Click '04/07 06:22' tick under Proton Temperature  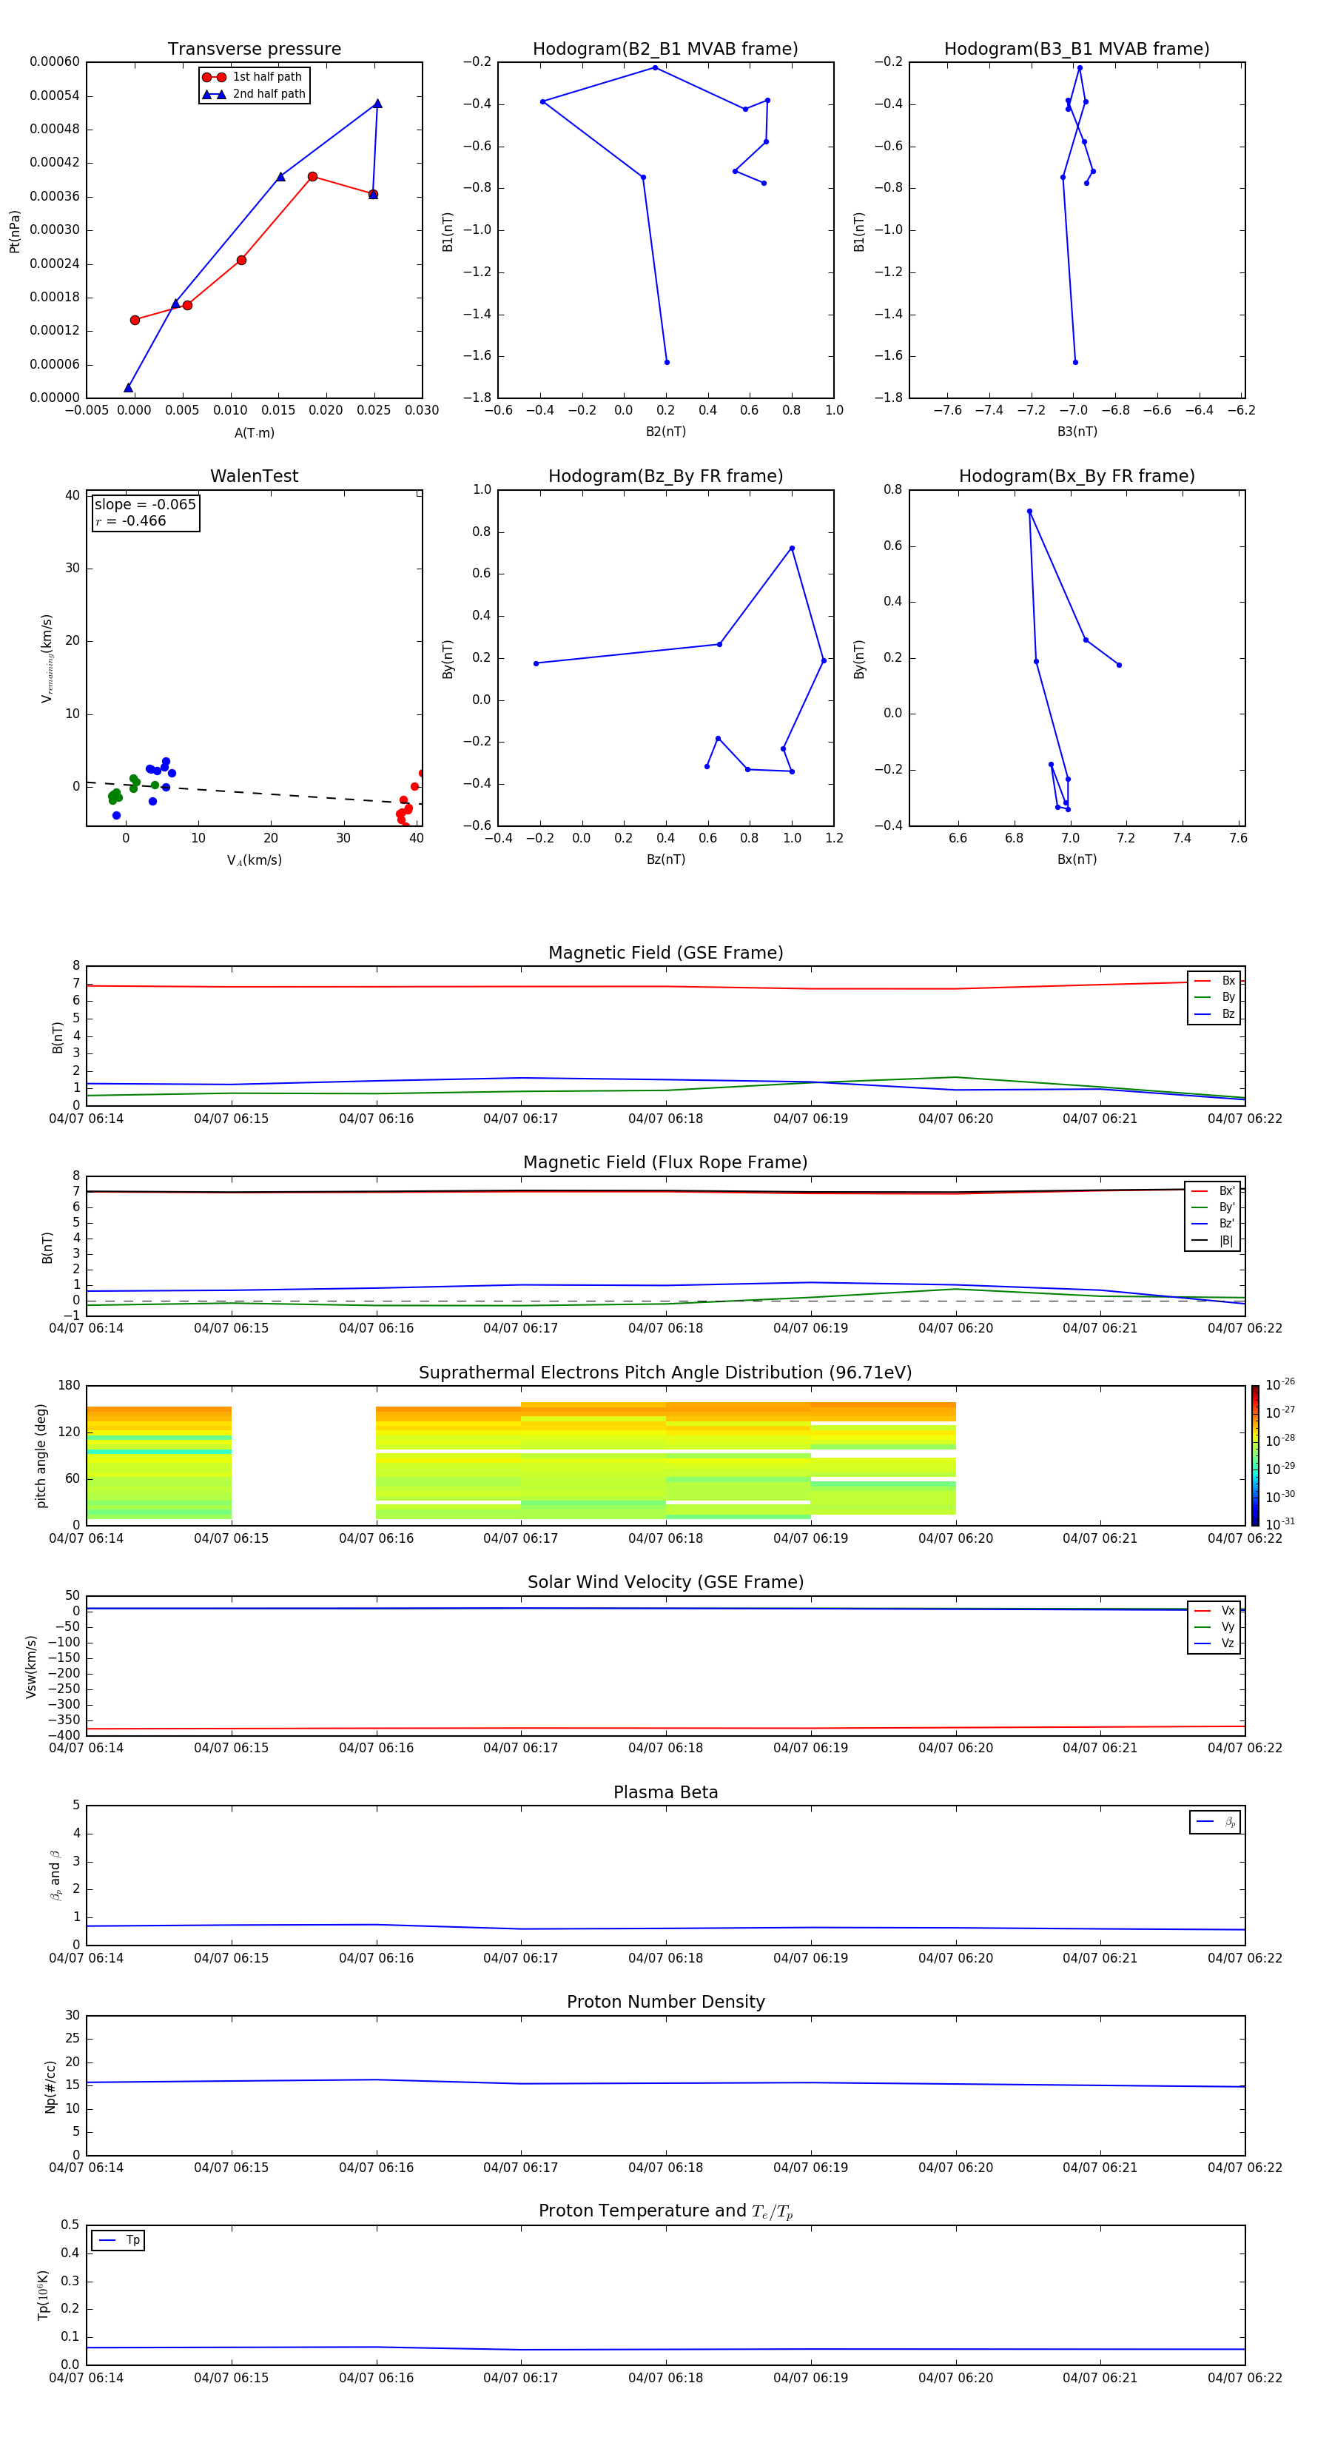(x=1245, y=2378)
